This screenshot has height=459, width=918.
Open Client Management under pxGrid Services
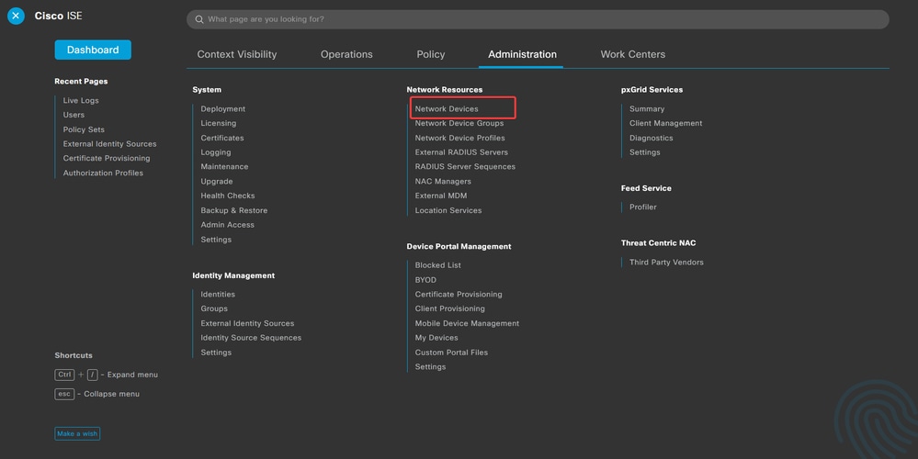coord(665,123)
